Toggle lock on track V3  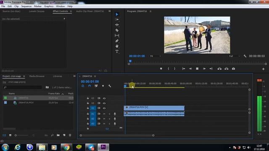pyautogui.click(x=88, y=98)
